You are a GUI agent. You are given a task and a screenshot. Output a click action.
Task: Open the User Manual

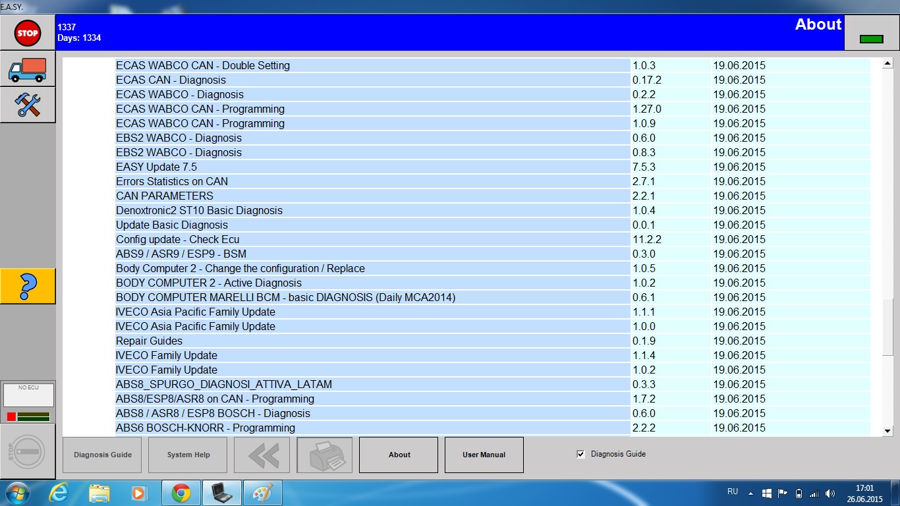(x=484, y=455)
